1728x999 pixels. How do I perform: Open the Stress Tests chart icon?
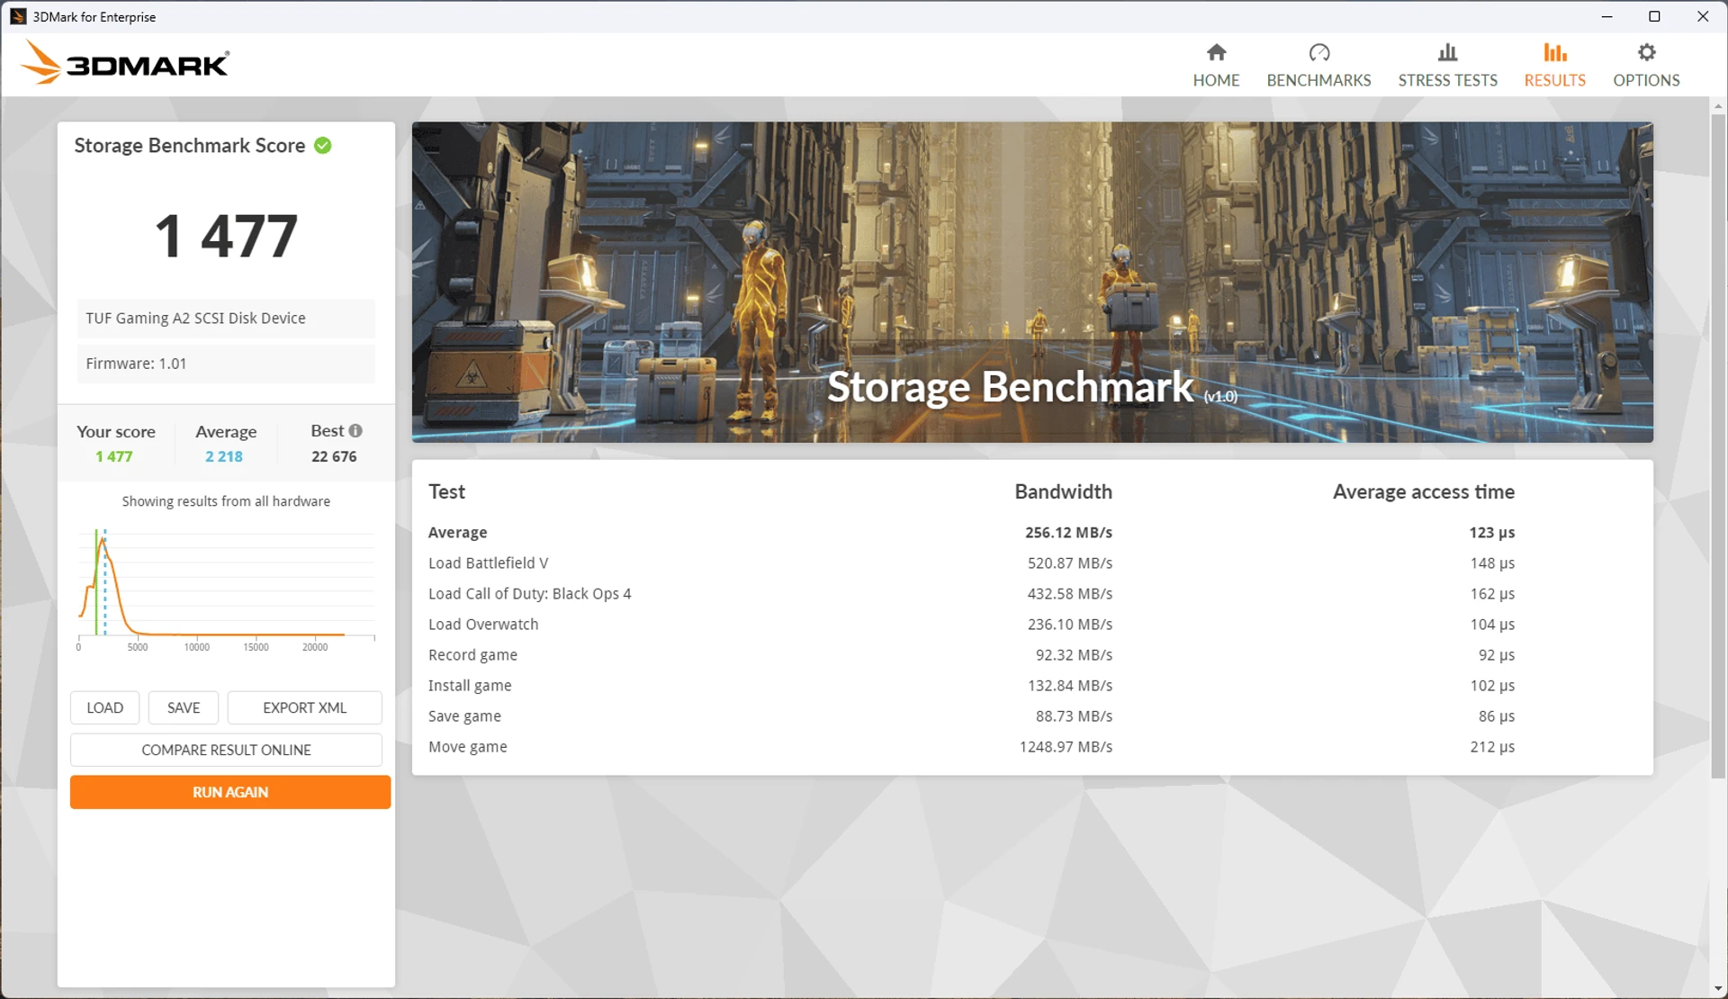click(1447, 52)
